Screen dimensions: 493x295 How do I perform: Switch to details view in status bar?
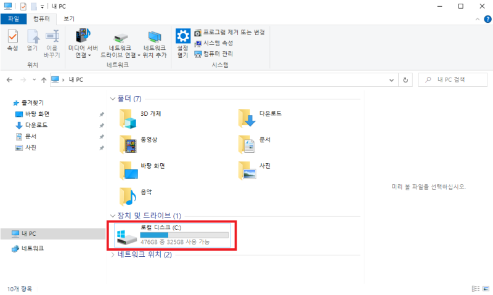tap(475, 289)
